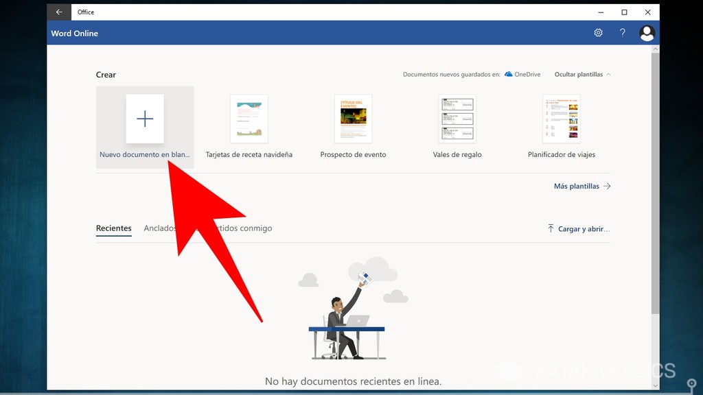Click the scrollbar up arrow

(x=655, y=49)
